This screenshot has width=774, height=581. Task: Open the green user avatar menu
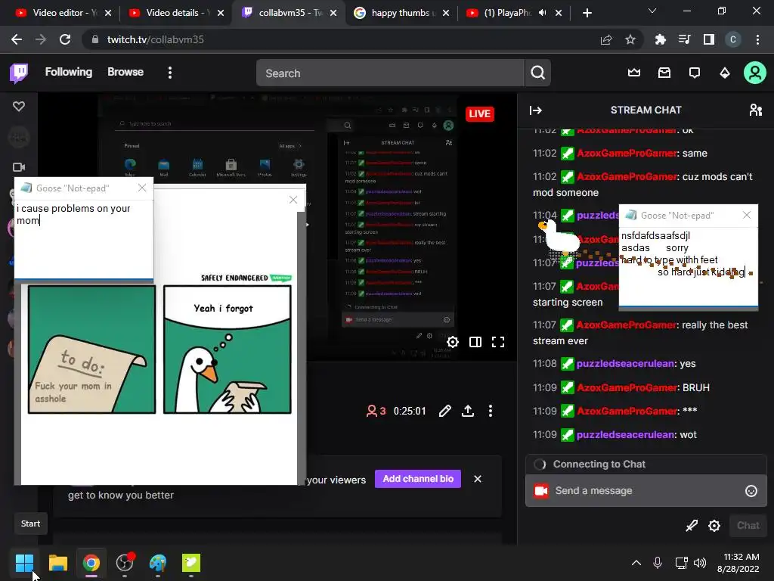[x=755, y=73]
